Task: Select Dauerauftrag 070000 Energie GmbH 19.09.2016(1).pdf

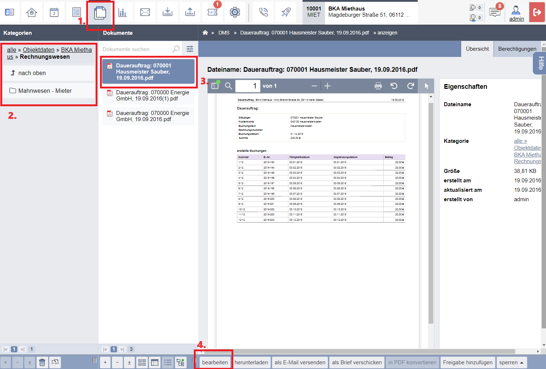Action: 148,95
